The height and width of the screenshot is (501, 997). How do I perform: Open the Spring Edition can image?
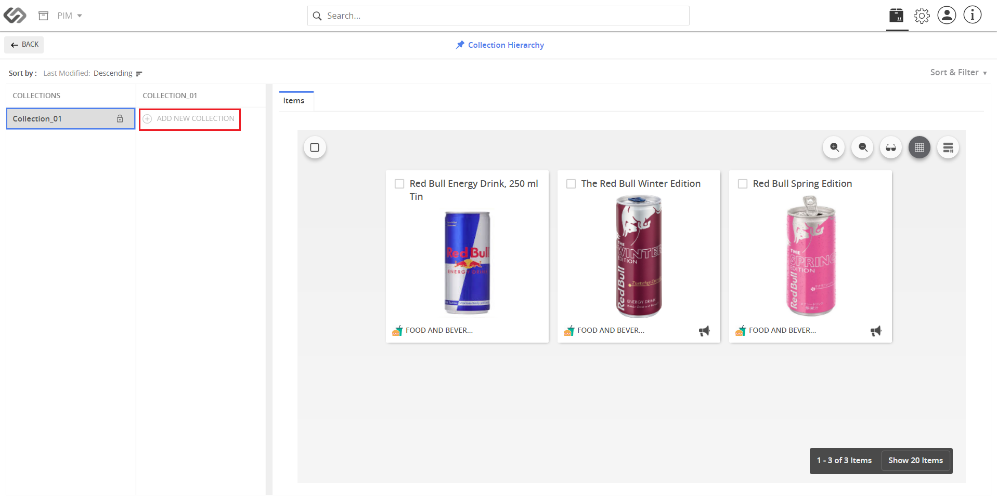[x=810, y=256]
